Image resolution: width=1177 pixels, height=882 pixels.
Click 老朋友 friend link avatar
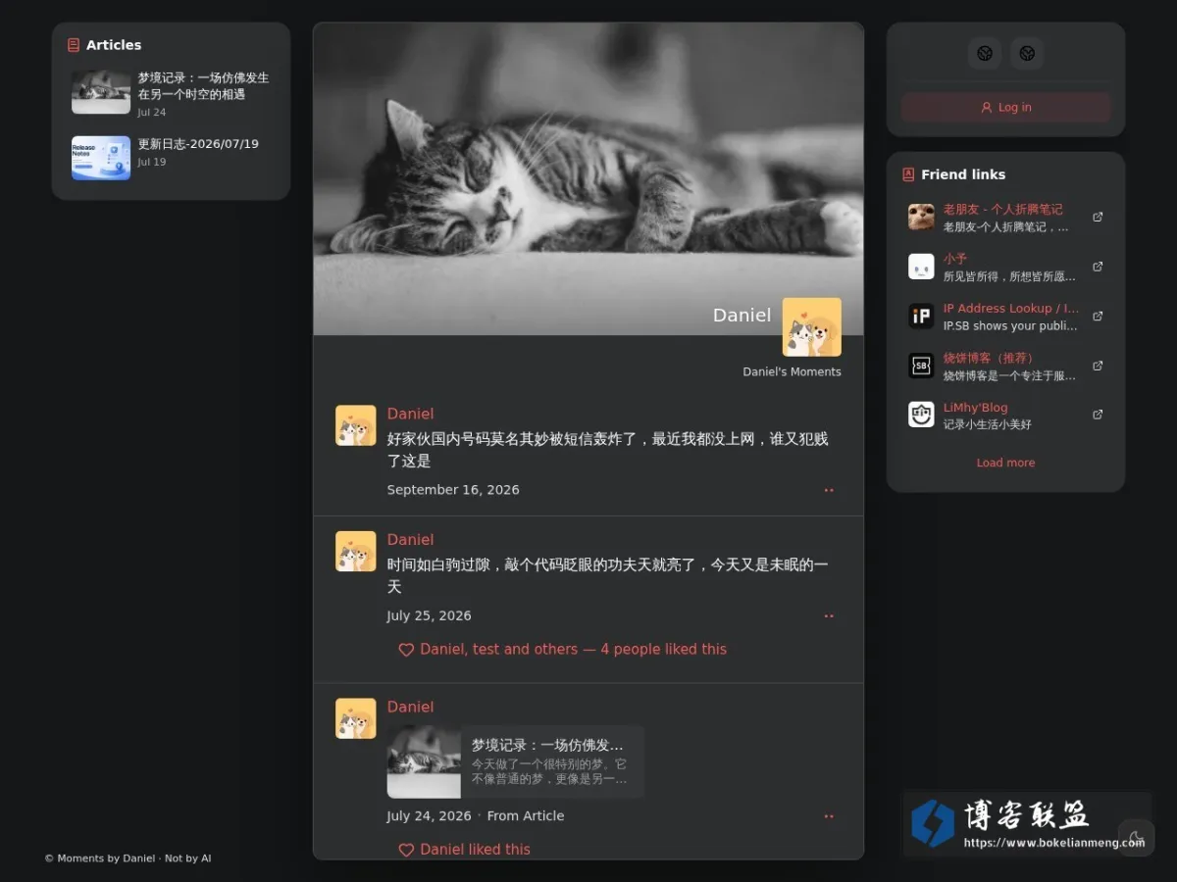(921, 217)
